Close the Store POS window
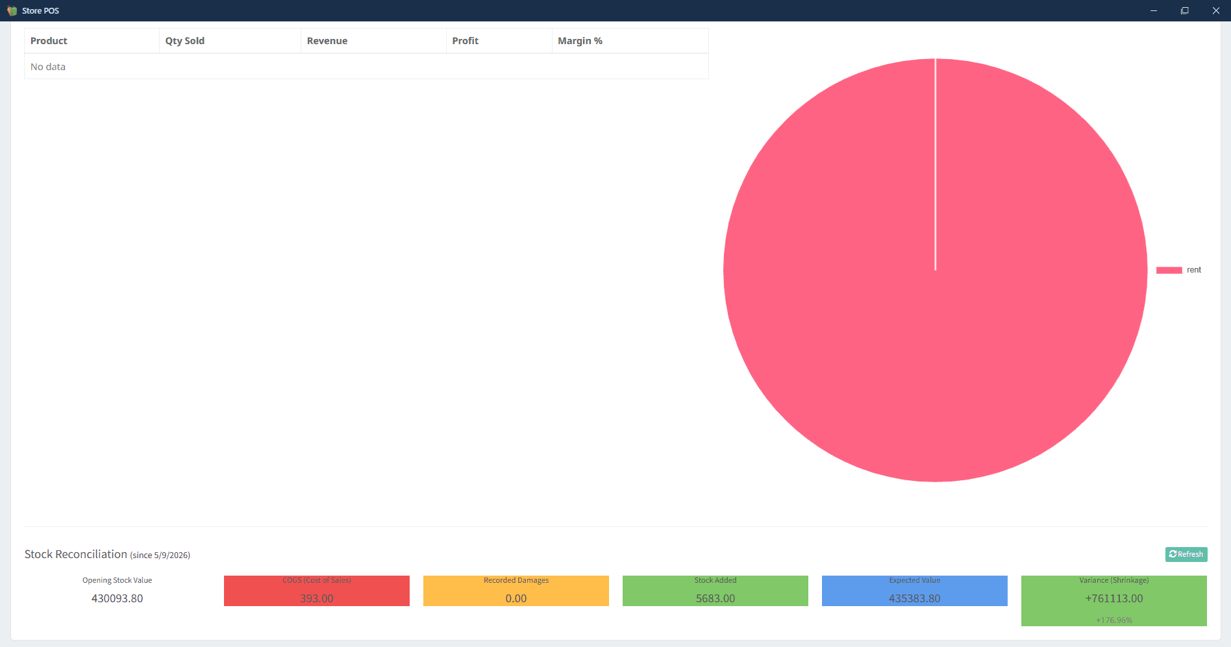Screen dimensions: 1231x647 [x=1216, y=10]
